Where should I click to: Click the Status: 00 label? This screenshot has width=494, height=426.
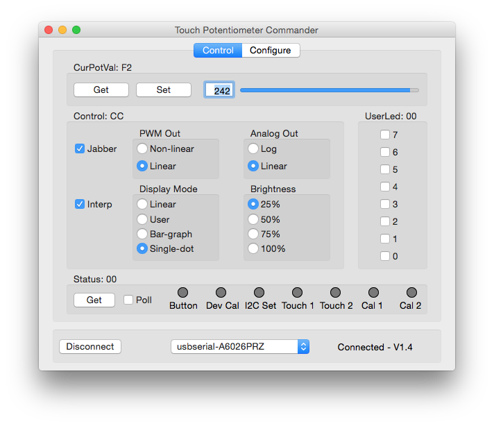(x=95, y=279)
